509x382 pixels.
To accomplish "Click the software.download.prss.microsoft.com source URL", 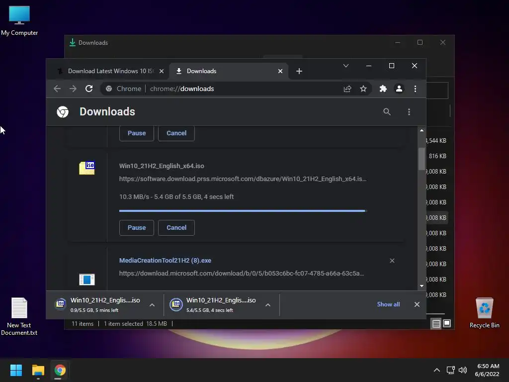I will pyautogui.click(x=243, y=179).
